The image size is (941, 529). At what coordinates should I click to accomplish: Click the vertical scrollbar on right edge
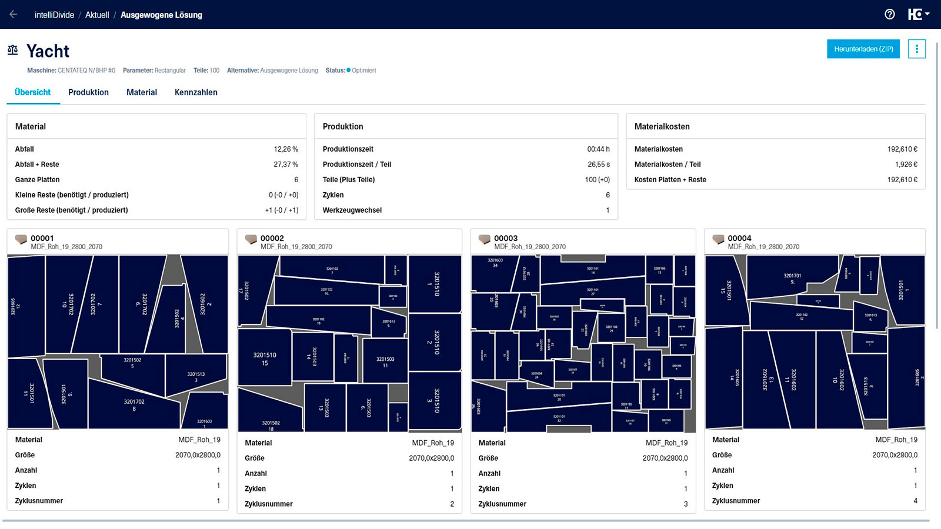click(937, 176)
